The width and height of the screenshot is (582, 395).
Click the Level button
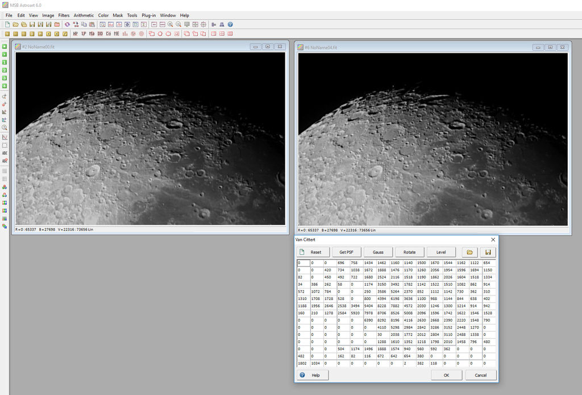pyautogui.click(x=441, y=252)
